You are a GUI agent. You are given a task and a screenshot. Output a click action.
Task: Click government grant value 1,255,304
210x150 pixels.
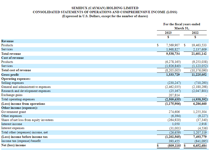pyautogui.click(x=200, y=112)
